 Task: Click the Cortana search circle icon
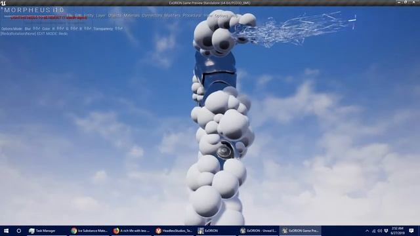19,231
